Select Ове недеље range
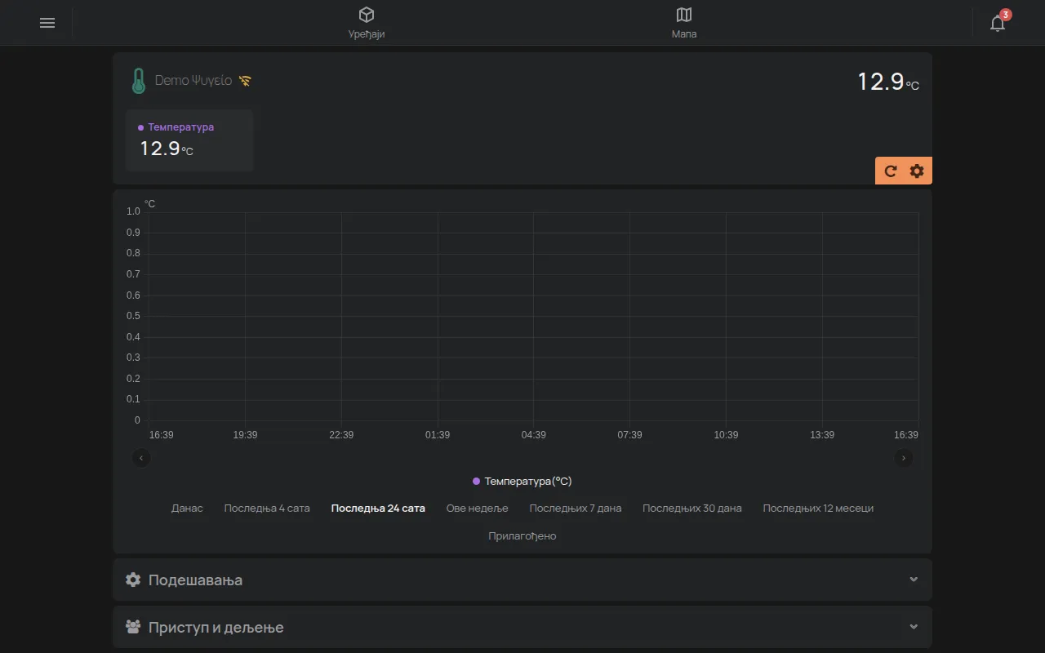Viewport: 1045px width, 653px height. pos(477,508)
